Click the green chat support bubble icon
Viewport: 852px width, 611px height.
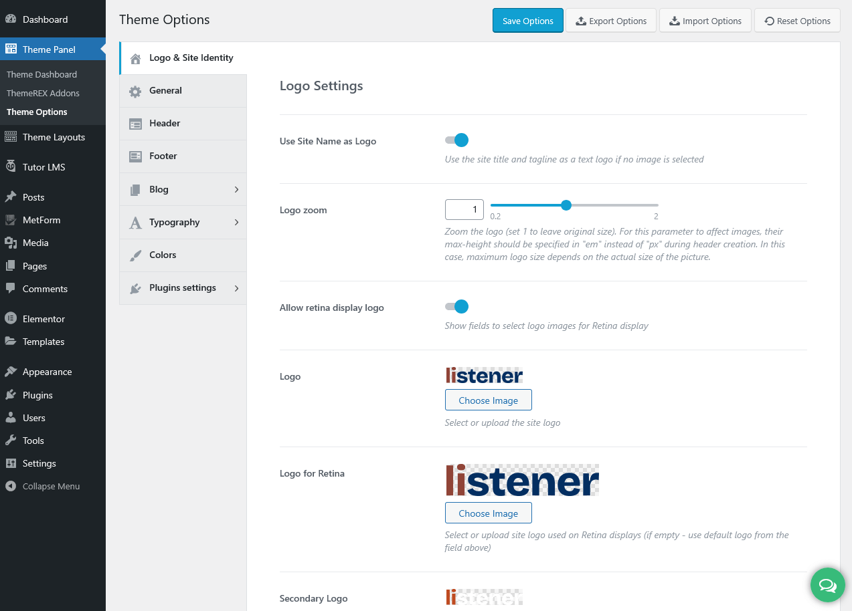point(827,586)
